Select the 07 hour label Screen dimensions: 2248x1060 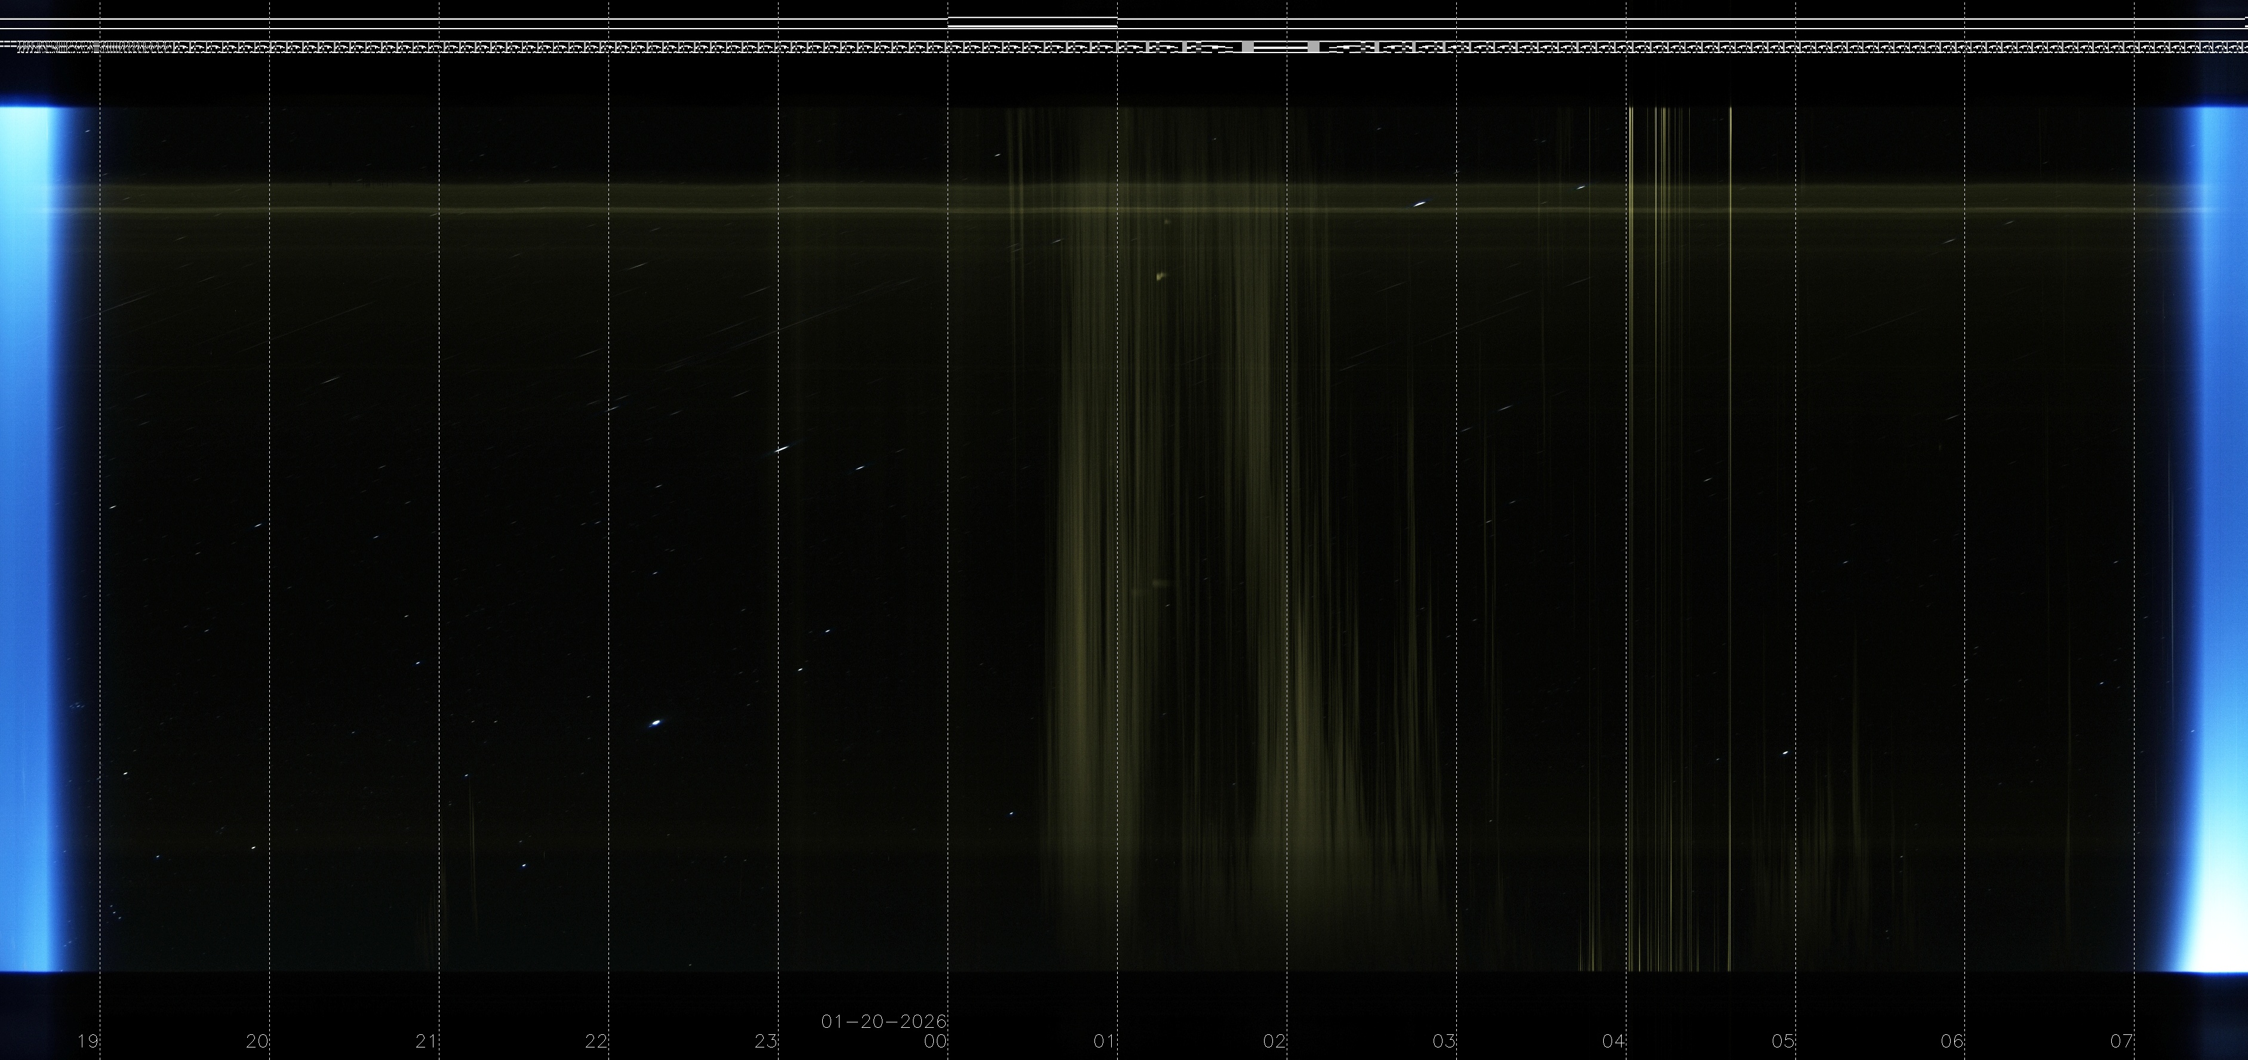click(2121, 1041)
